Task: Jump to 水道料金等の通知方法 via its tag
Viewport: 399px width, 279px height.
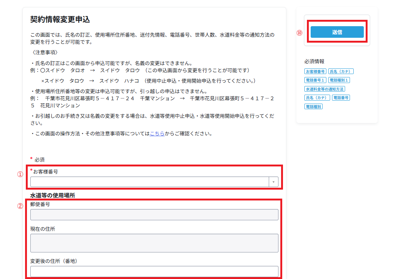Action: [325, 89]
